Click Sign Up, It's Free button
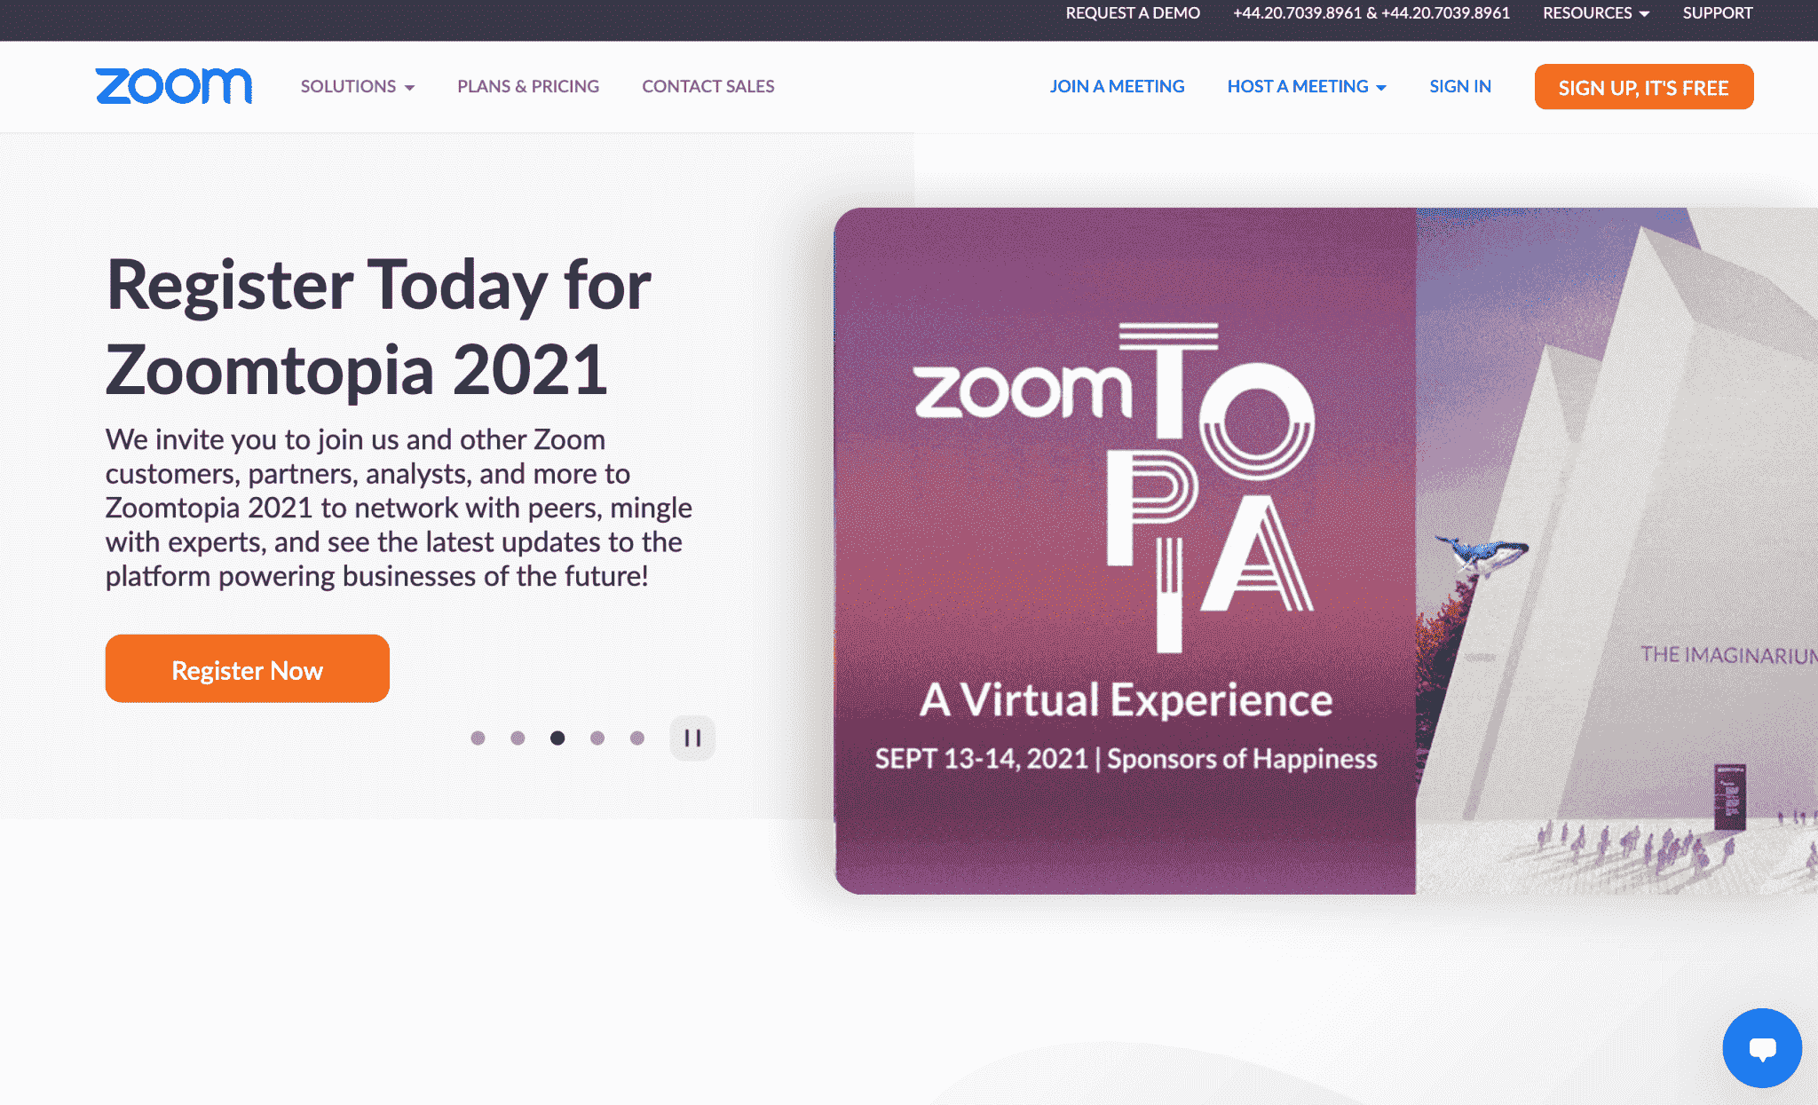The width and height of the screenshot is (1818, 1105). pos(1644,87)
